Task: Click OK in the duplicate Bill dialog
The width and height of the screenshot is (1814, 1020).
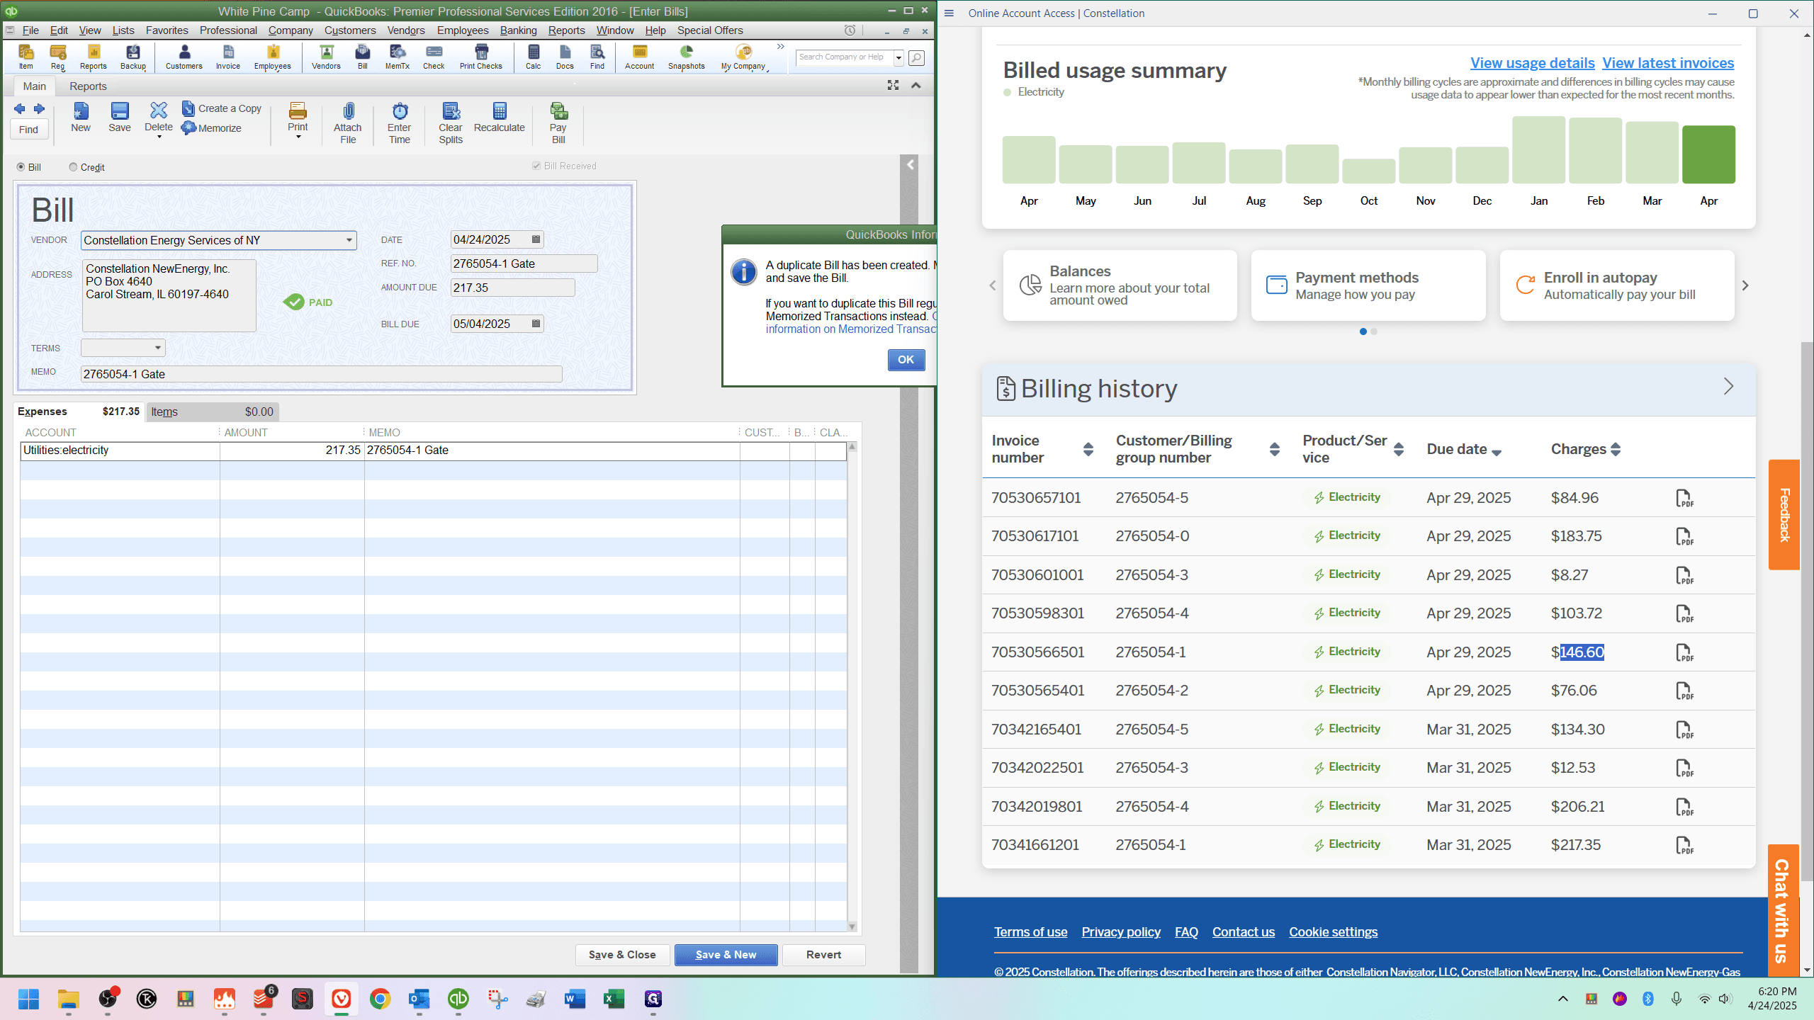Action: point(906,360)
